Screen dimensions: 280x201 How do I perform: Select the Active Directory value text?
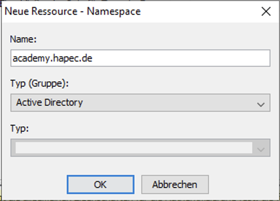point(49,103)
